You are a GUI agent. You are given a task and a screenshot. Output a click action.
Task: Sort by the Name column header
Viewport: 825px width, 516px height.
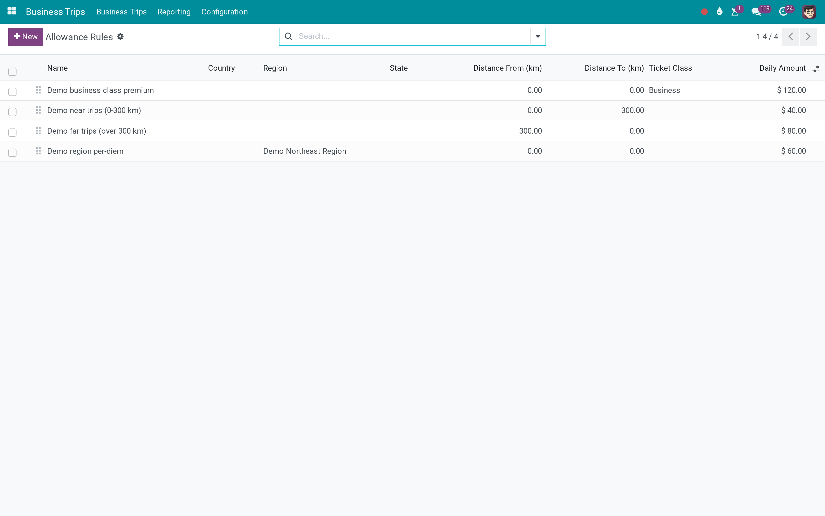[57, 68]
